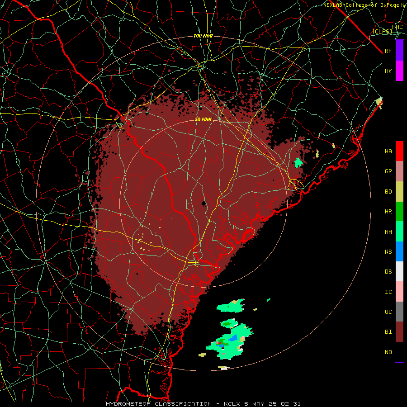Select the WS blue legend swatch
Image resolution: width=407 pixels, height=407 pixels.
click(x=399, y=251)
